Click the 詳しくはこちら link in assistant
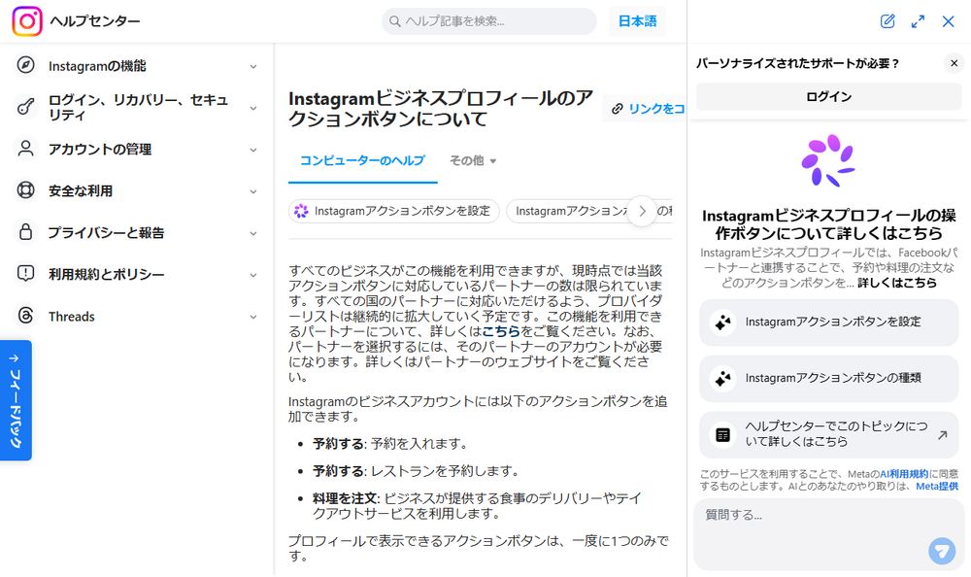This screenshot has height=577, width=971. pyautogui.click(x=896, y=283)
